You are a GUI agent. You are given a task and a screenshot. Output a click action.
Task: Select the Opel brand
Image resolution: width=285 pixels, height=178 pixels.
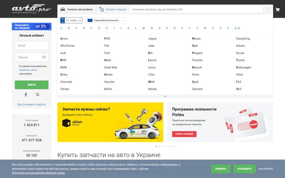(195, 46)
